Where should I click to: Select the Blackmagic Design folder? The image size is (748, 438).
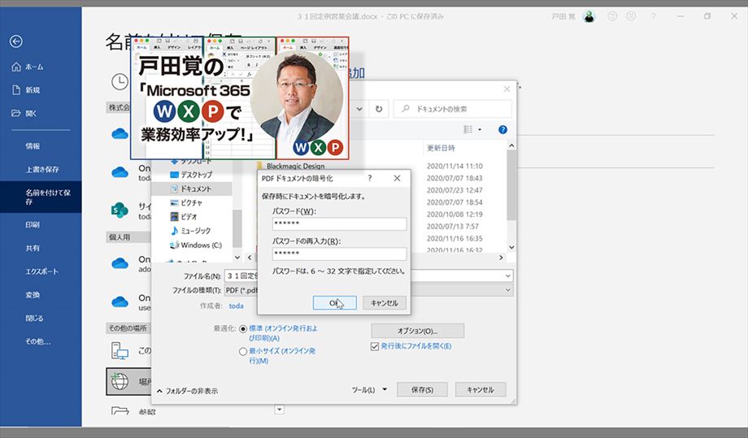click(x=291, y=166)
